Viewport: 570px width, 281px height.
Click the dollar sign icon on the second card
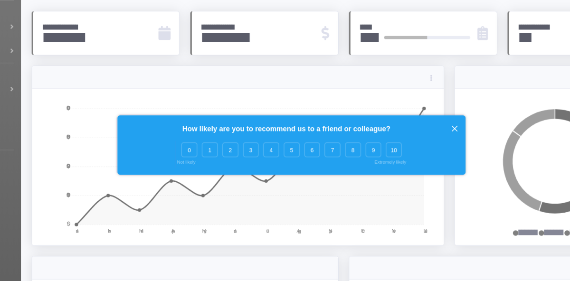pyautogui.click(x=325, y=33)
